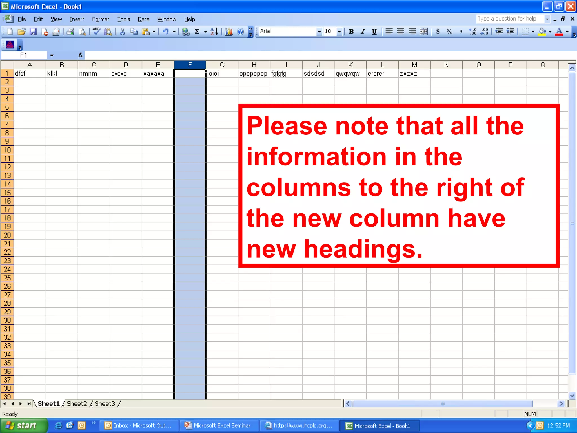Switch to the Sheet2 tab
577x433 pixels.
[77, 404]
